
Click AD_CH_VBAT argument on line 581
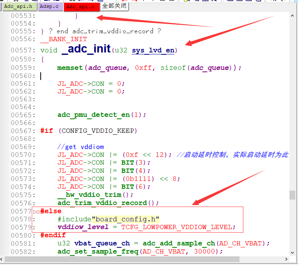coord(240,243)
